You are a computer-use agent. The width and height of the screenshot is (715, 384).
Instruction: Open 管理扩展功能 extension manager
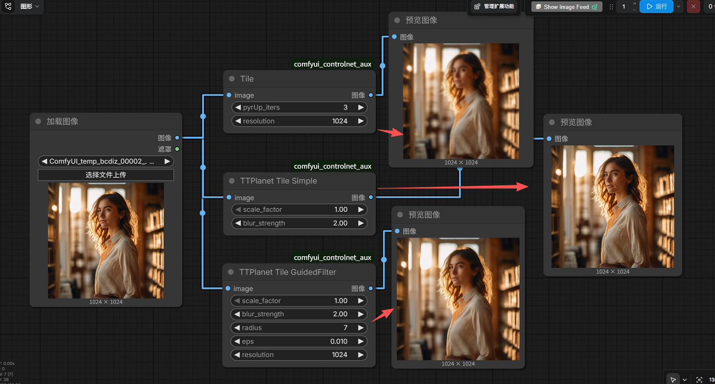coord(494,6)
